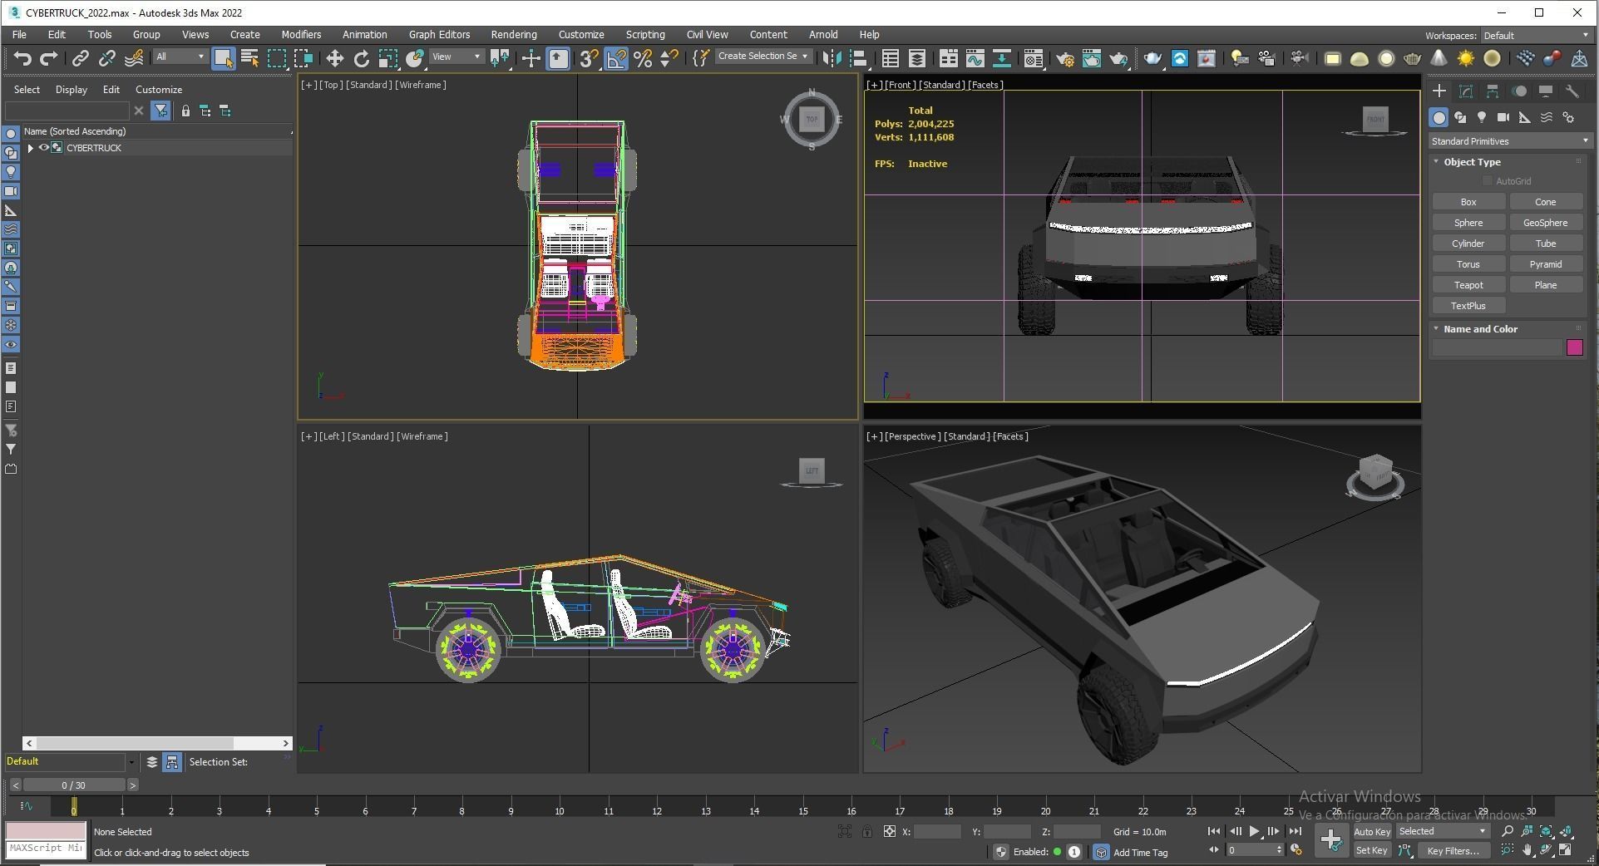Open the key mode Selected dropdown
Image resolution: width=1599 pixels, height=866 pixels.
point(1443,831)
